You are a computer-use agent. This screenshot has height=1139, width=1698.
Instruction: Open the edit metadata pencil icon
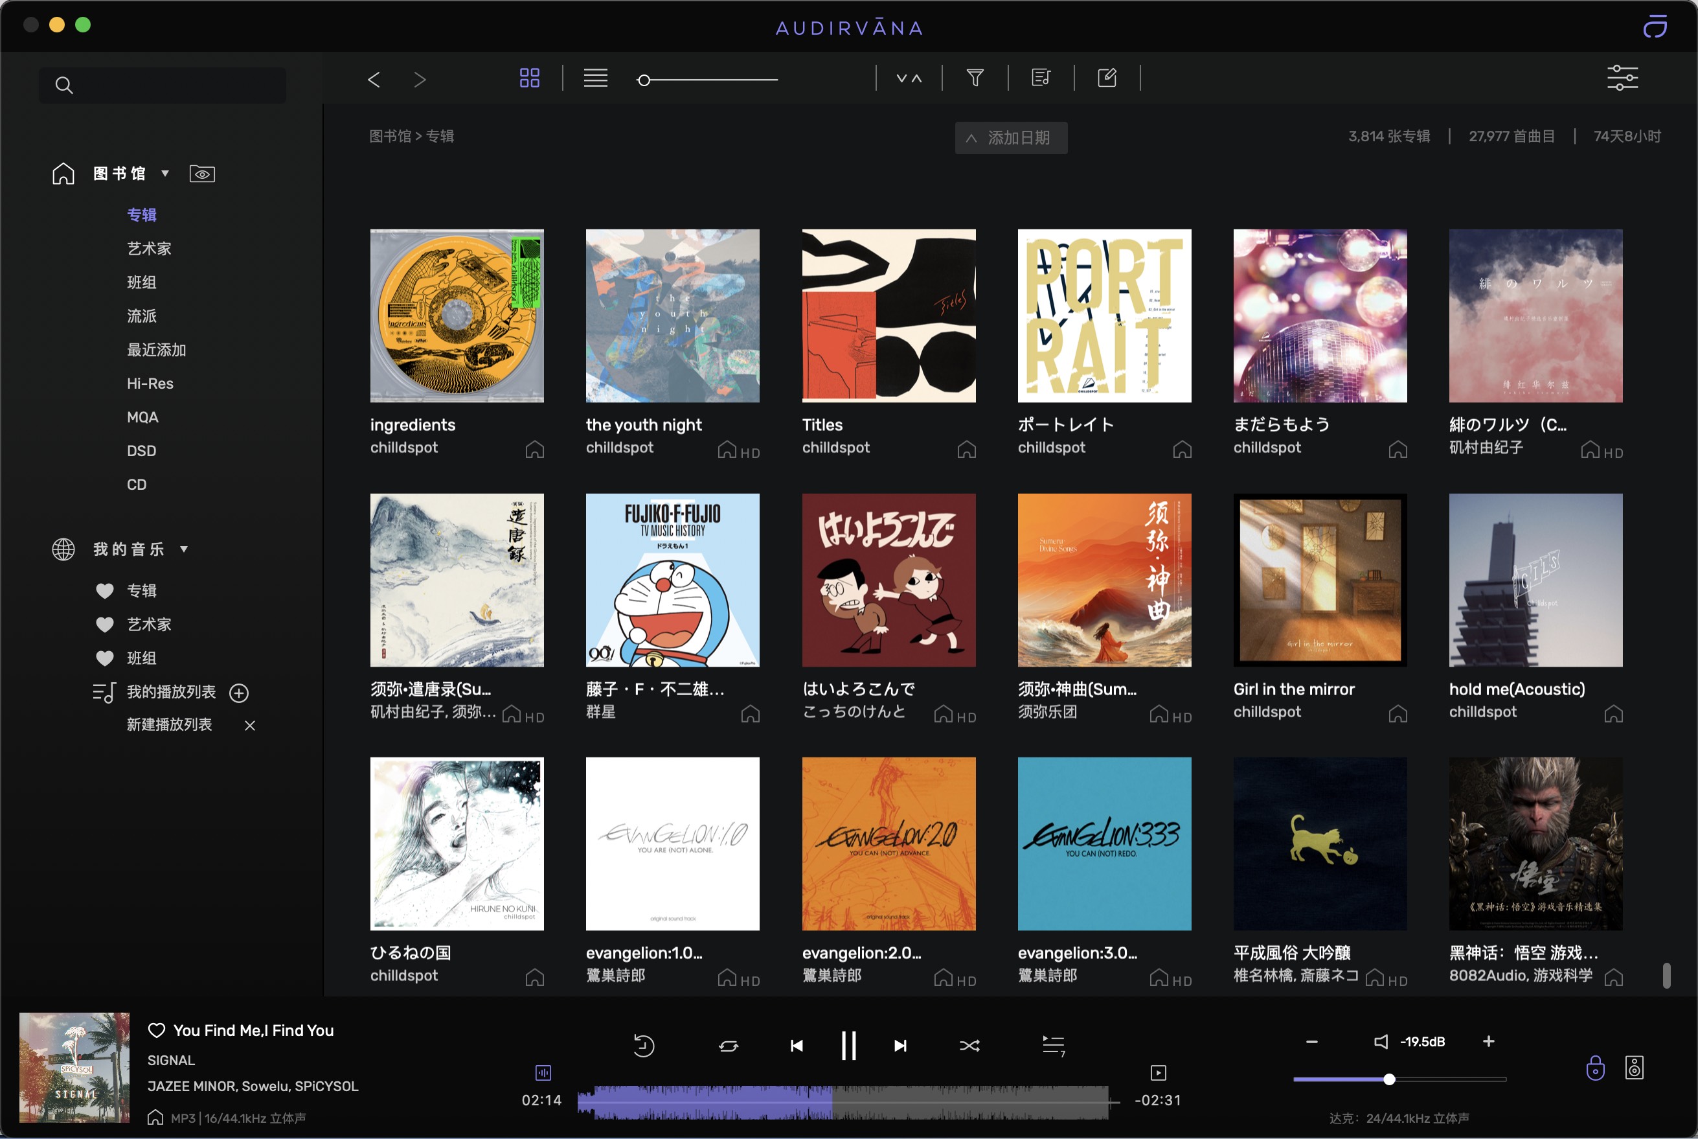pos(1107,78)
